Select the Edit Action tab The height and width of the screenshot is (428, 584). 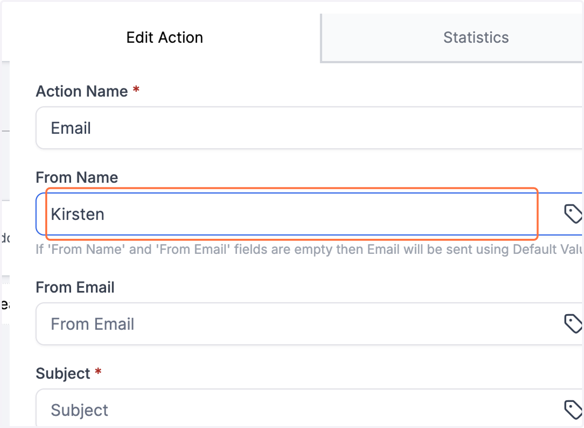[164, 37]
